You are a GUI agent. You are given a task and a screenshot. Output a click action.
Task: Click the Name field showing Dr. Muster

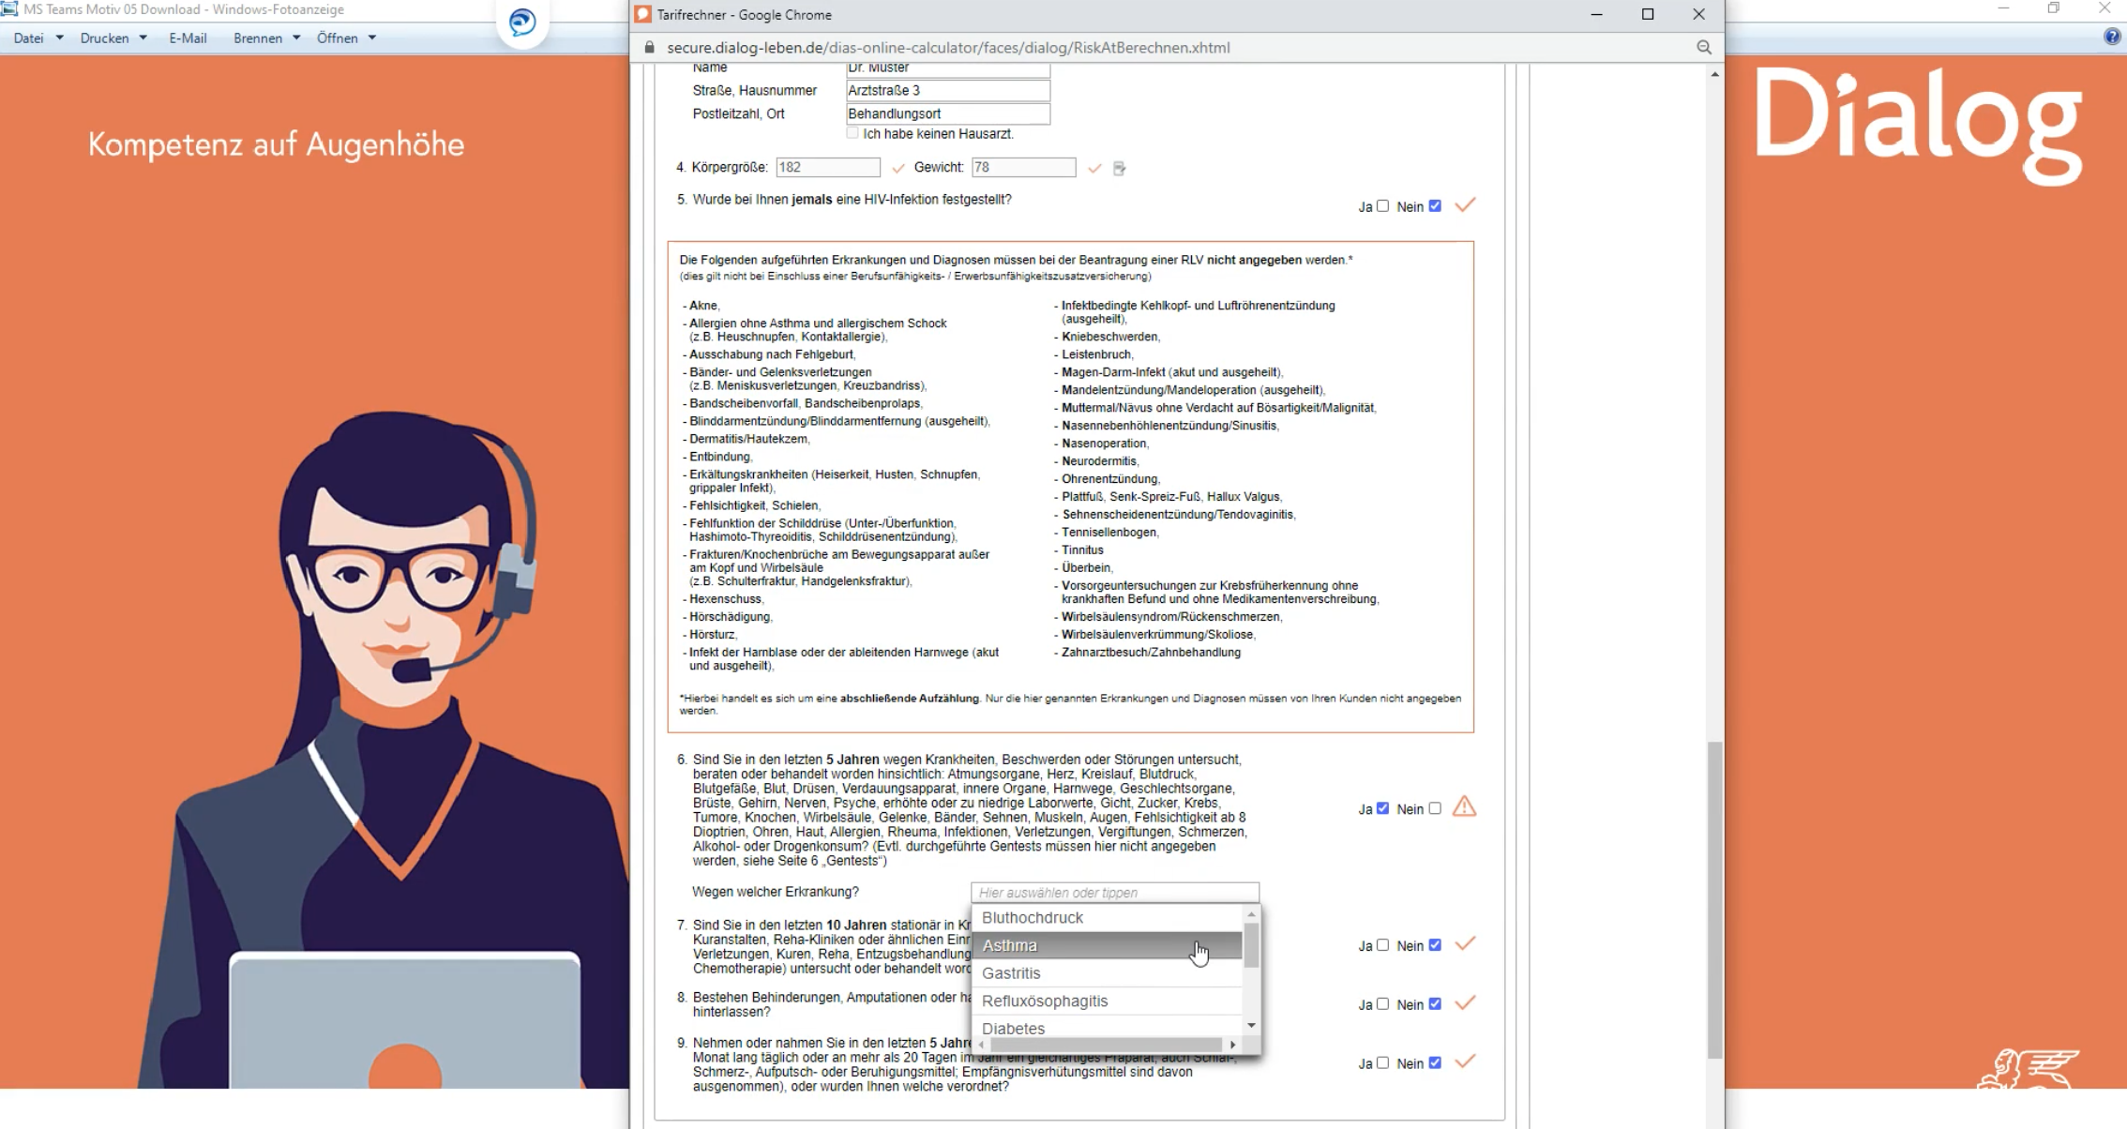947,68
